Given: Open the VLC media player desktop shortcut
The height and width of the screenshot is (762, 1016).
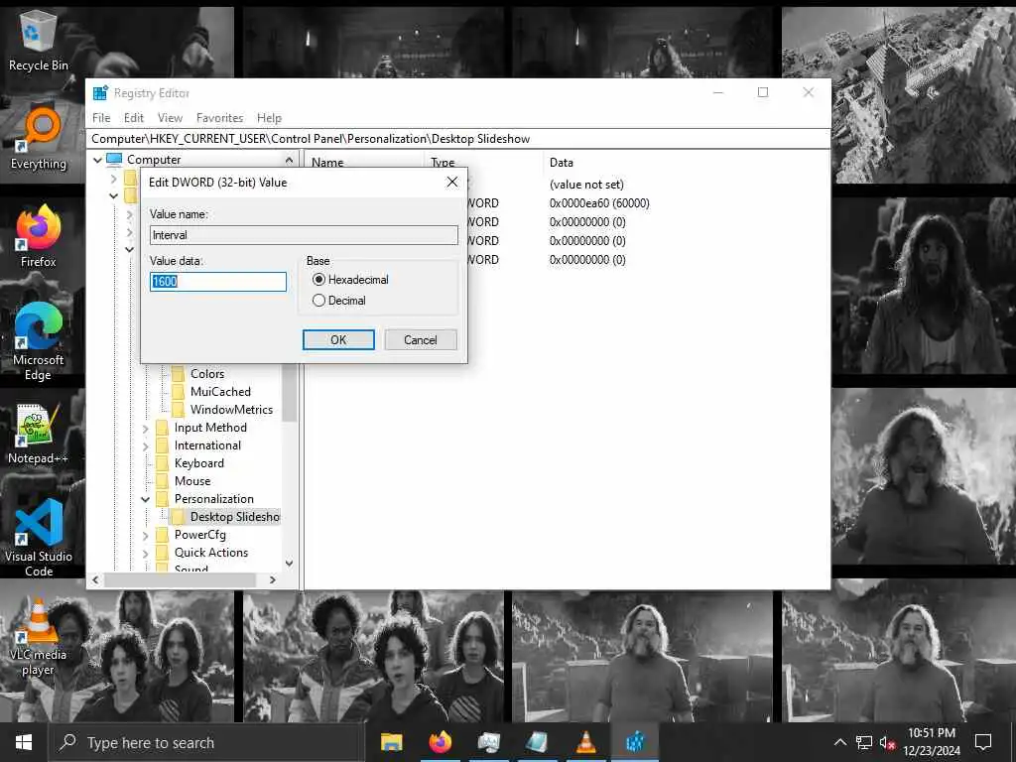Looking at the screenshot, I should click(x=39, y=637).
